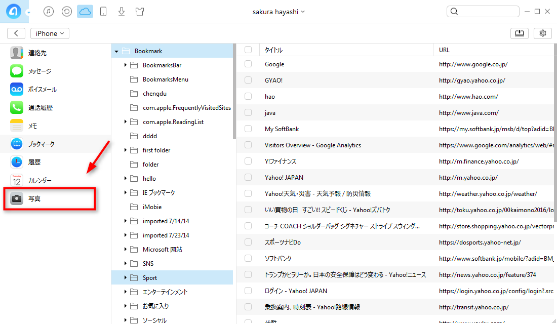Click the search magnifier icon

click(454, 11)
